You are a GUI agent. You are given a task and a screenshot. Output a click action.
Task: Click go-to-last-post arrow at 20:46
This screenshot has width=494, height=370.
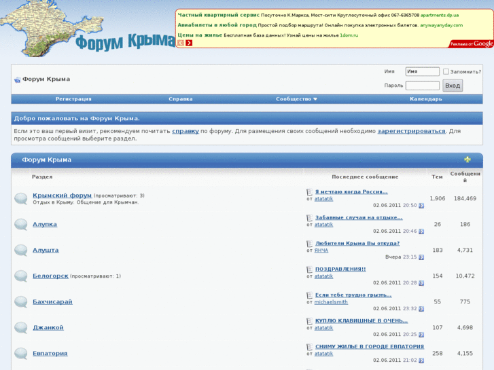(421, 232)
